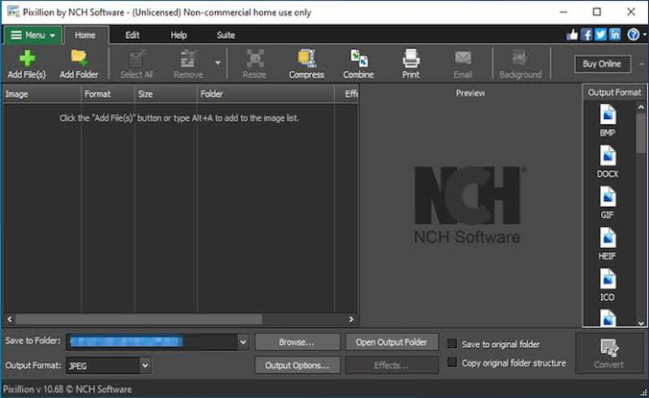Enable Save to original folder checkbox
The image size is (649, 398).
[x=452, y=344]
